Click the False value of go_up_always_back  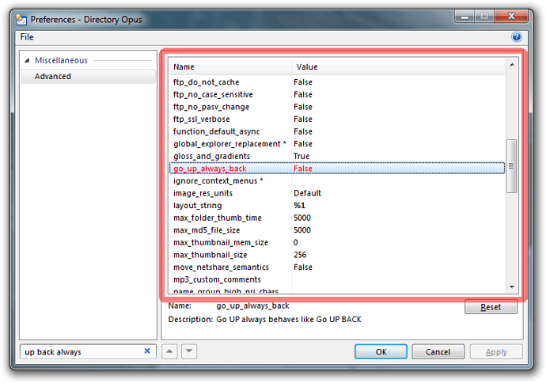pyautogui.click(x=302, y=169)
